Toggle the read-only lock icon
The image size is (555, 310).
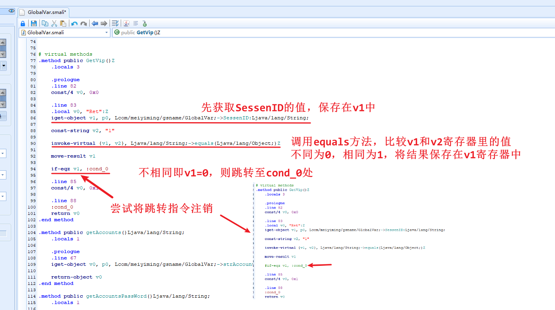23,23
